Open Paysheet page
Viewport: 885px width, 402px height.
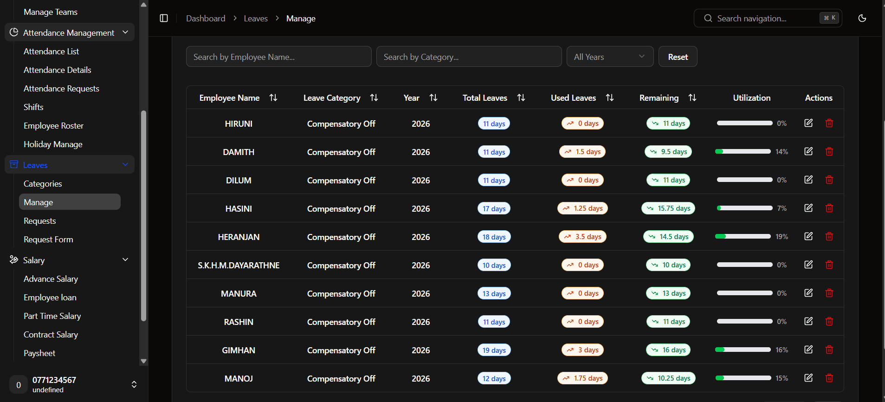[x=39, y=353]
